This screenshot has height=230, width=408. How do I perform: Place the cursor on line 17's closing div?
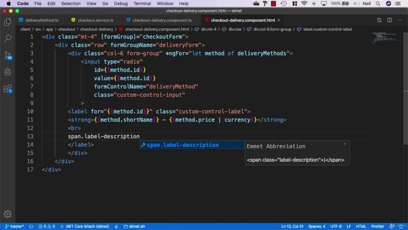pos(51,169)
